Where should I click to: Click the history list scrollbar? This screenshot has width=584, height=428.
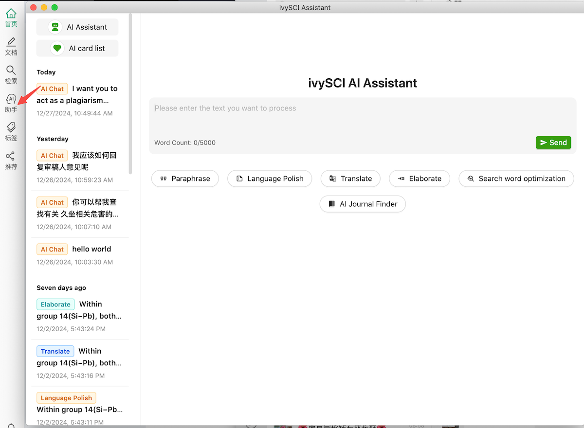click(x=130, y=93)
